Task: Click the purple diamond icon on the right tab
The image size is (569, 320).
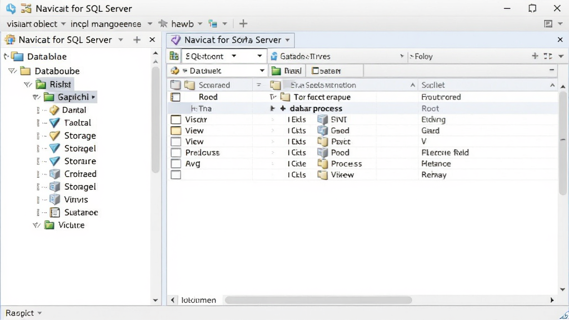Action: 176,40
